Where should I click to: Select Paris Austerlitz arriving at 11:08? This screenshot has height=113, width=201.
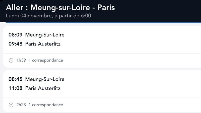tap(43, 88)
